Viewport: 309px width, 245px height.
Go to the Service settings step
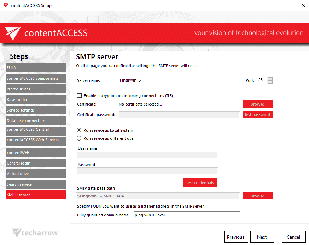point(36,110)
